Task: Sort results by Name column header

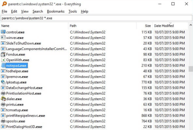Action: pyautogui.click(x=34, y=26)
